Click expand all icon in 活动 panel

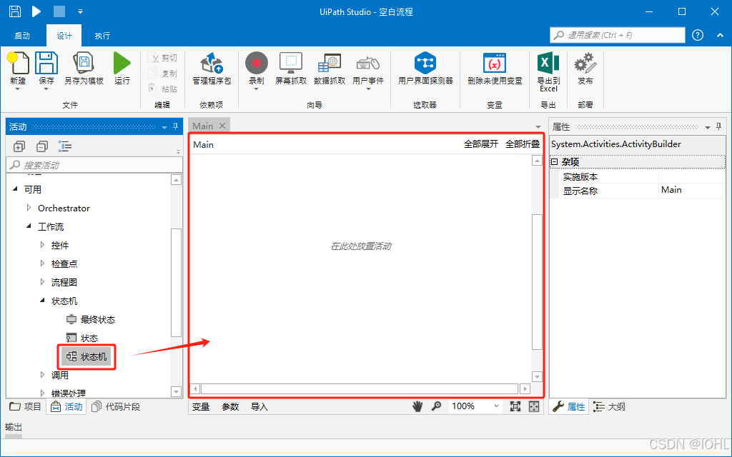[19, 147]
